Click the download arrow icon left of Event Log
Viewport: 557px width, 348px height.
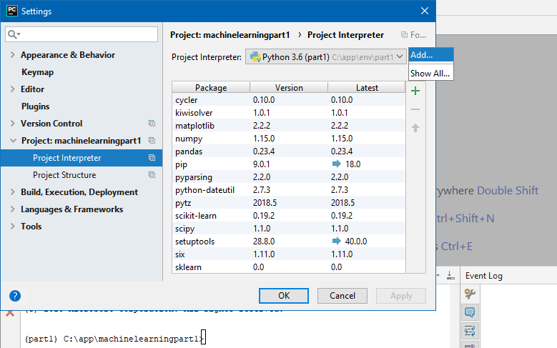pyautogui.click(x=450, y=276)
